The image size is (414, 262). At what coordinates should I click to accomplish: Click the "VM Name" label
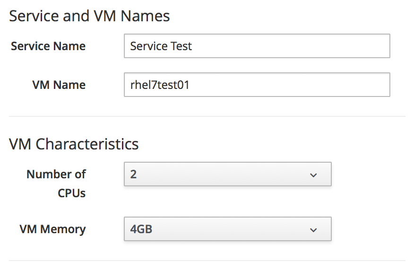pyautogui.click(x=59, y=85)
